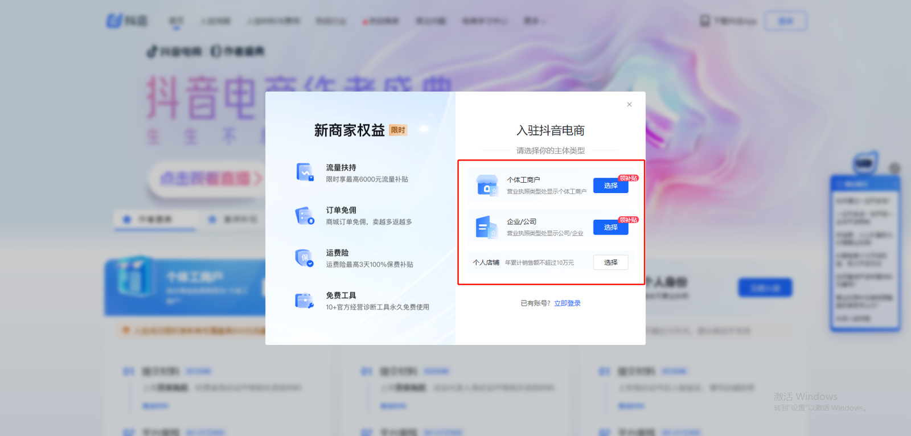Viewport: 911px width, 436px height.
Task: Click the 免费工具 toolbox icon
Action: click(x=305, y=301)
